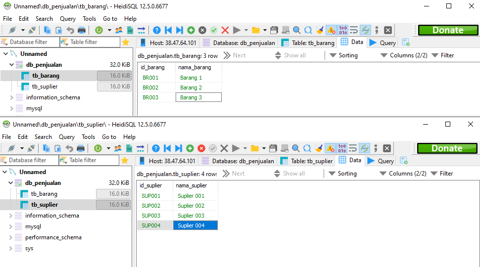480x267 pixels.
Task: Toggle green link button in top window toolbar
Action: point(366,30)
